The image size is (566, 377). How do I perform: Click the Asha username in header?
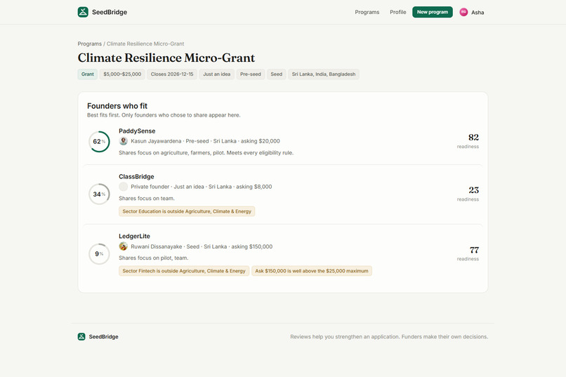point(478,12)
